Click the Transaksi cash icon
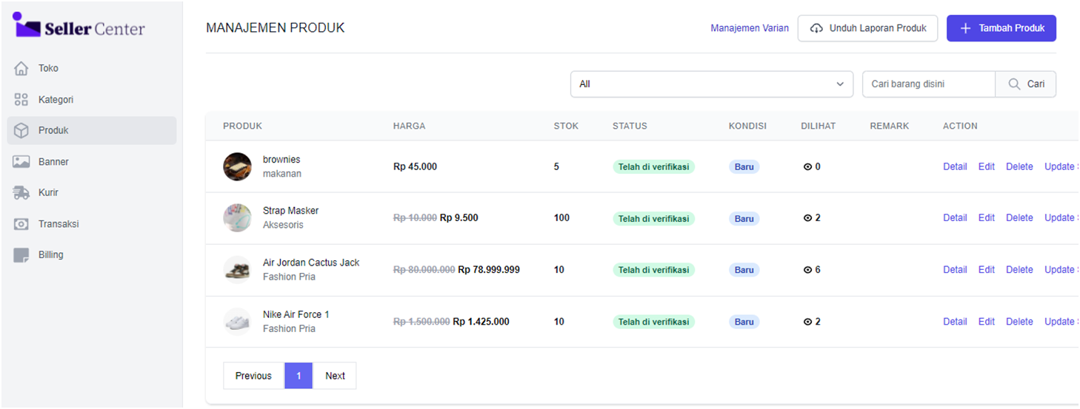Screen dimensions: 1080x409 [x=21, y=224]
